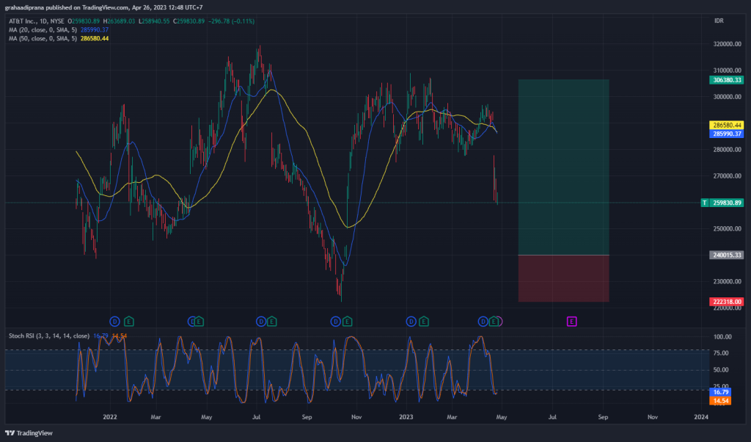Click the dividend D marker after Sep 2022
This screenshot has width=751, height=442.
(x=335, y=322)
